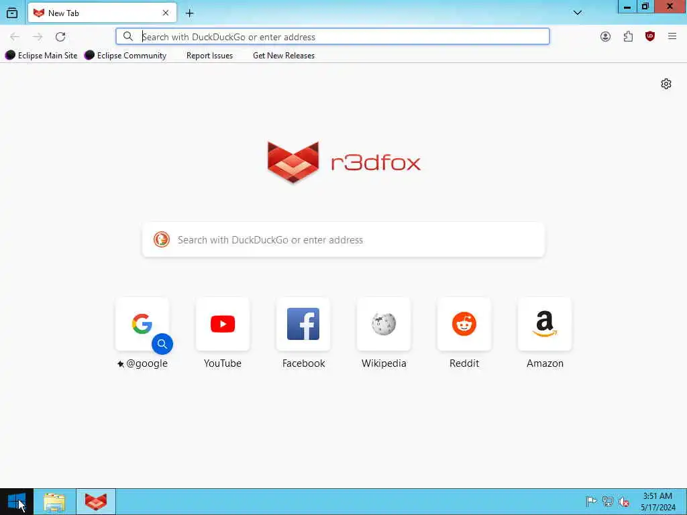Open the extensions puzzle icon
687x515 pixels.
628,37
